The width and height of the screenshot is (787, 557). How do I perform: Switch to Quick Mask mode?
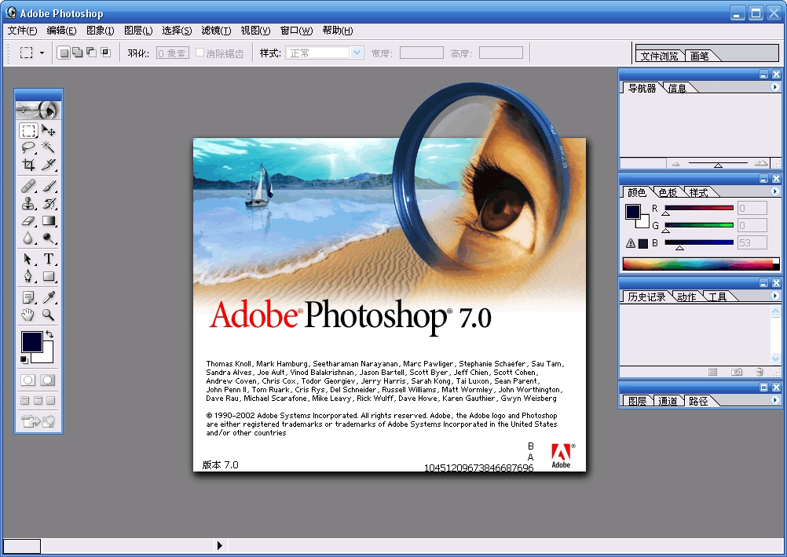click(48, 380)
